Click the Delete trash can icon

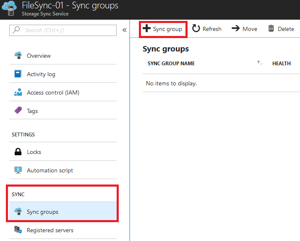coord(271,28)
